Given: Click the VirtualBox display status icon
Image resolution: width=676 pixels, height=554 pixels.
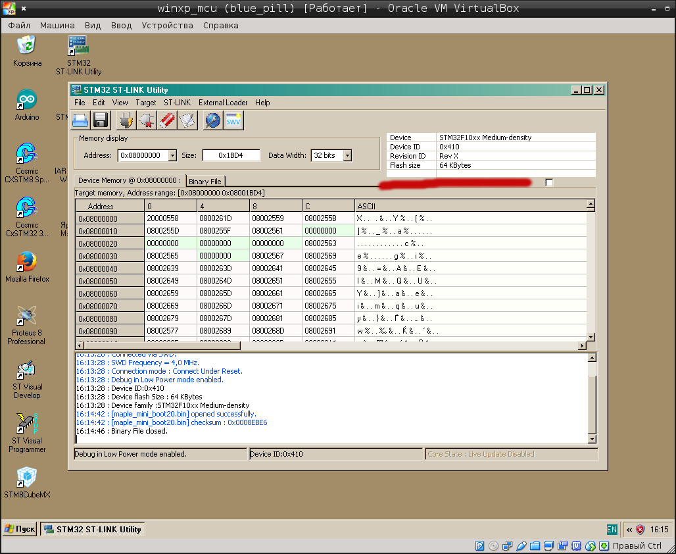Looking at the screenshot, I should pos(549,546).
